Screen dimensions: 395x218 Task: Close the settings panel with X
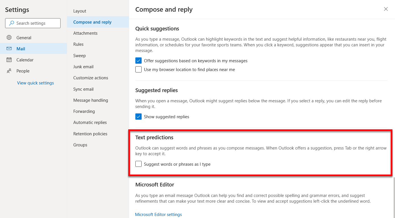(386, 9)
